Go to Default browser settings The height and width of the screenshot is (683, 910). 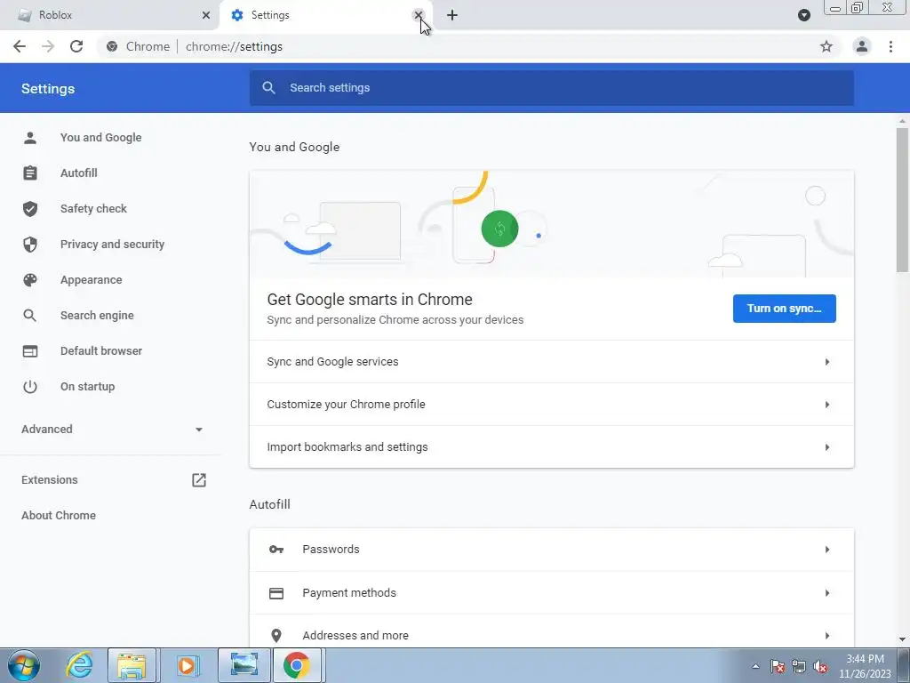[x=101, y=350]
